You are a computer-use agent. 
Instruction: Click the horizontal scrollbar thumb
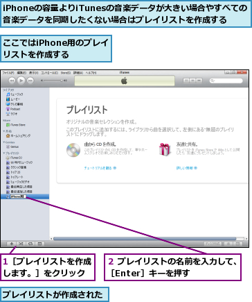[x=145, y=239]
